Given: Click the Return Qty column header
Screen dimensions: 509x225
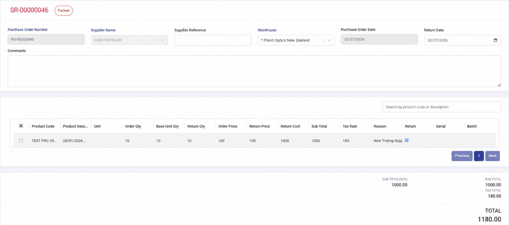Looking at the screenshot, I should tap(196, 126).
